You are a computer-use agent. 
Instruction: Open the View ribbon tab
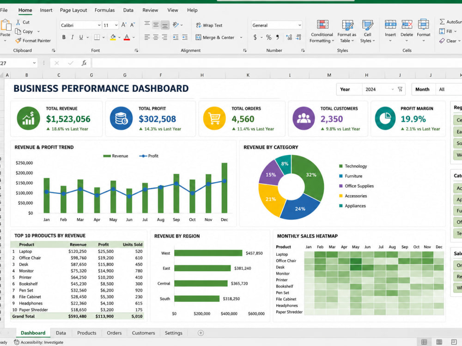173,10
